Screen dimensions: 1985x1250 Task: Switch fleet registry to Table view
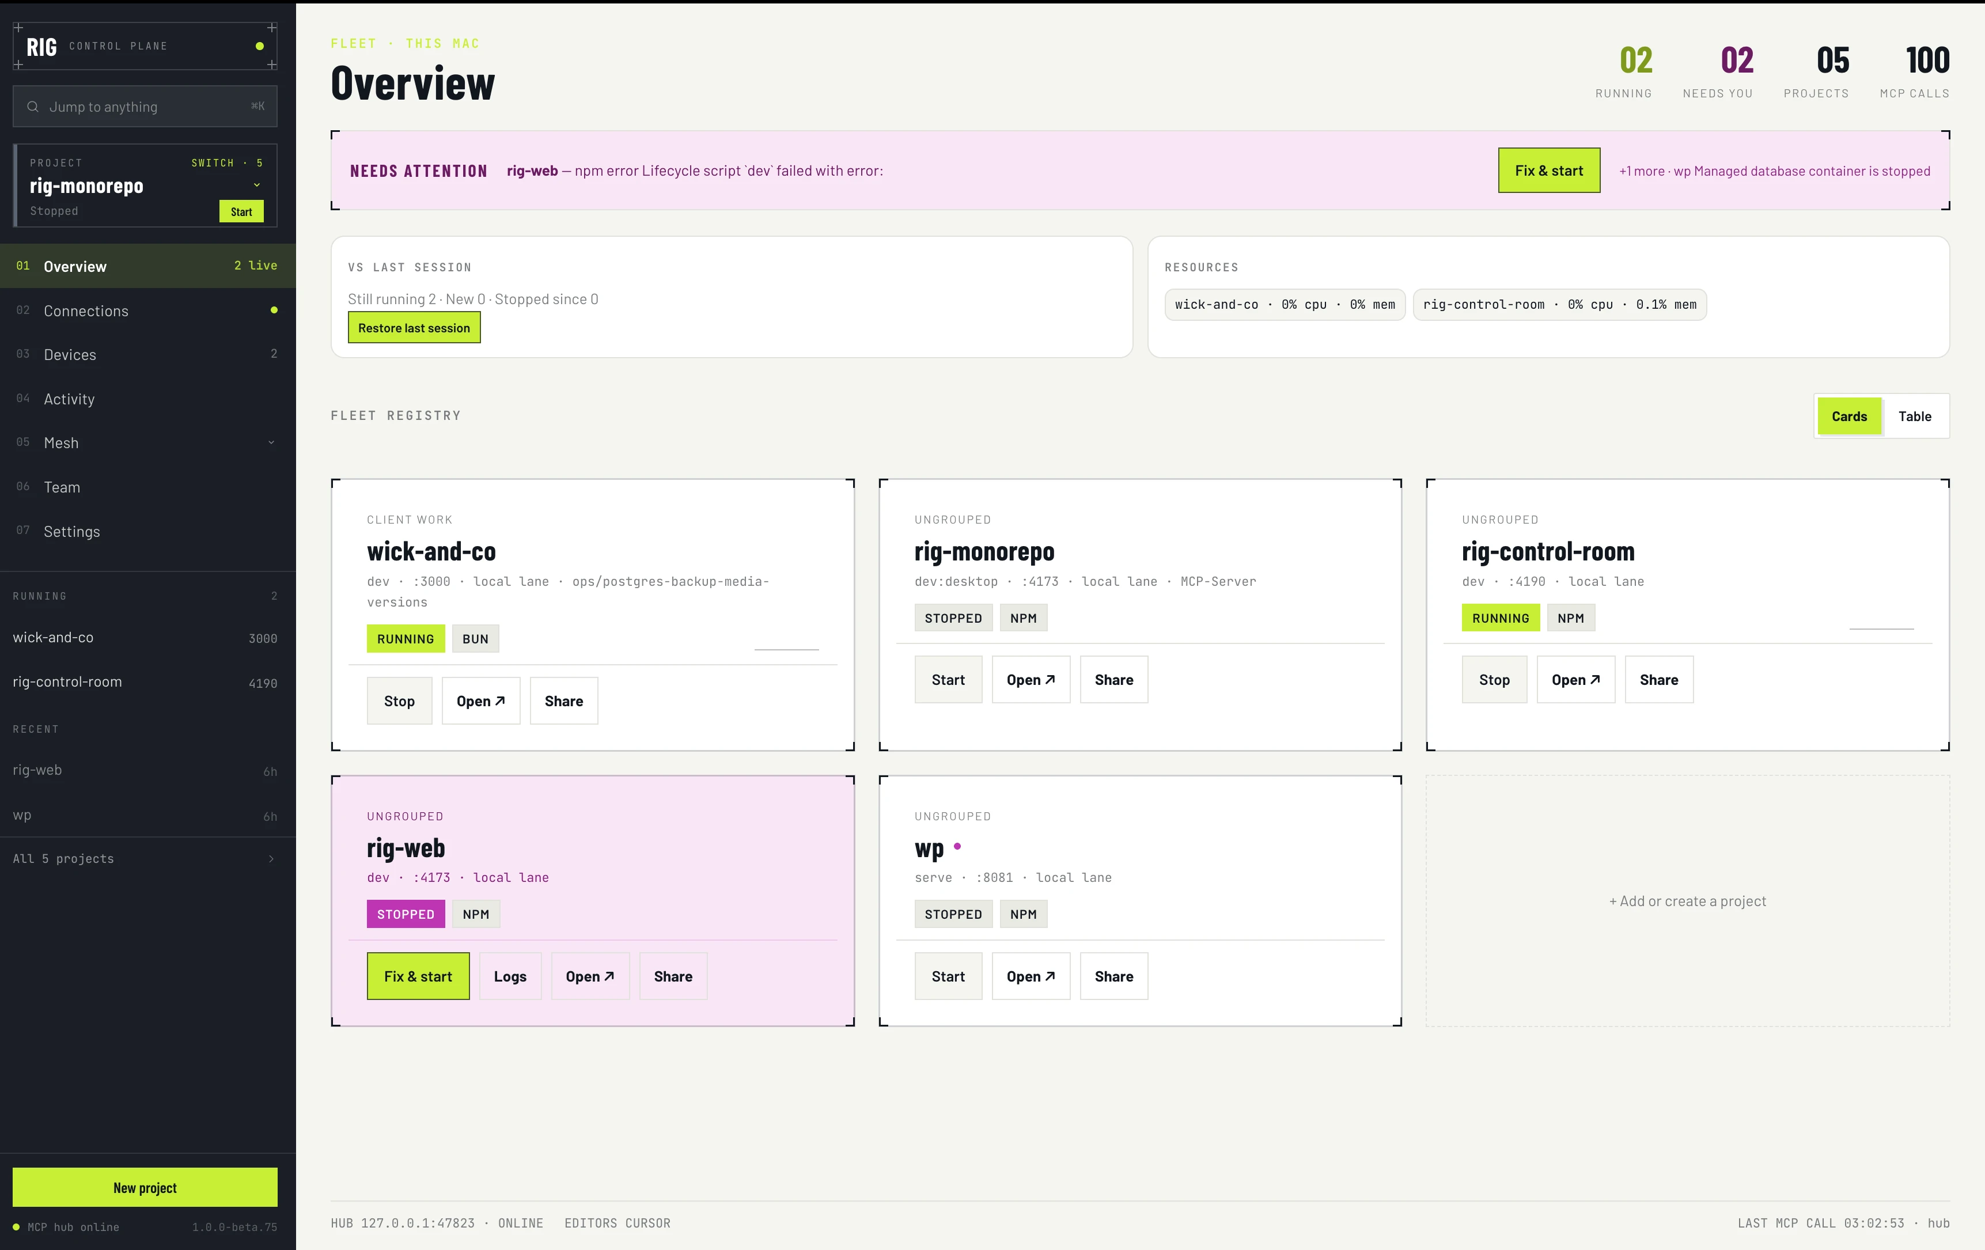[x=1914, y=416]
